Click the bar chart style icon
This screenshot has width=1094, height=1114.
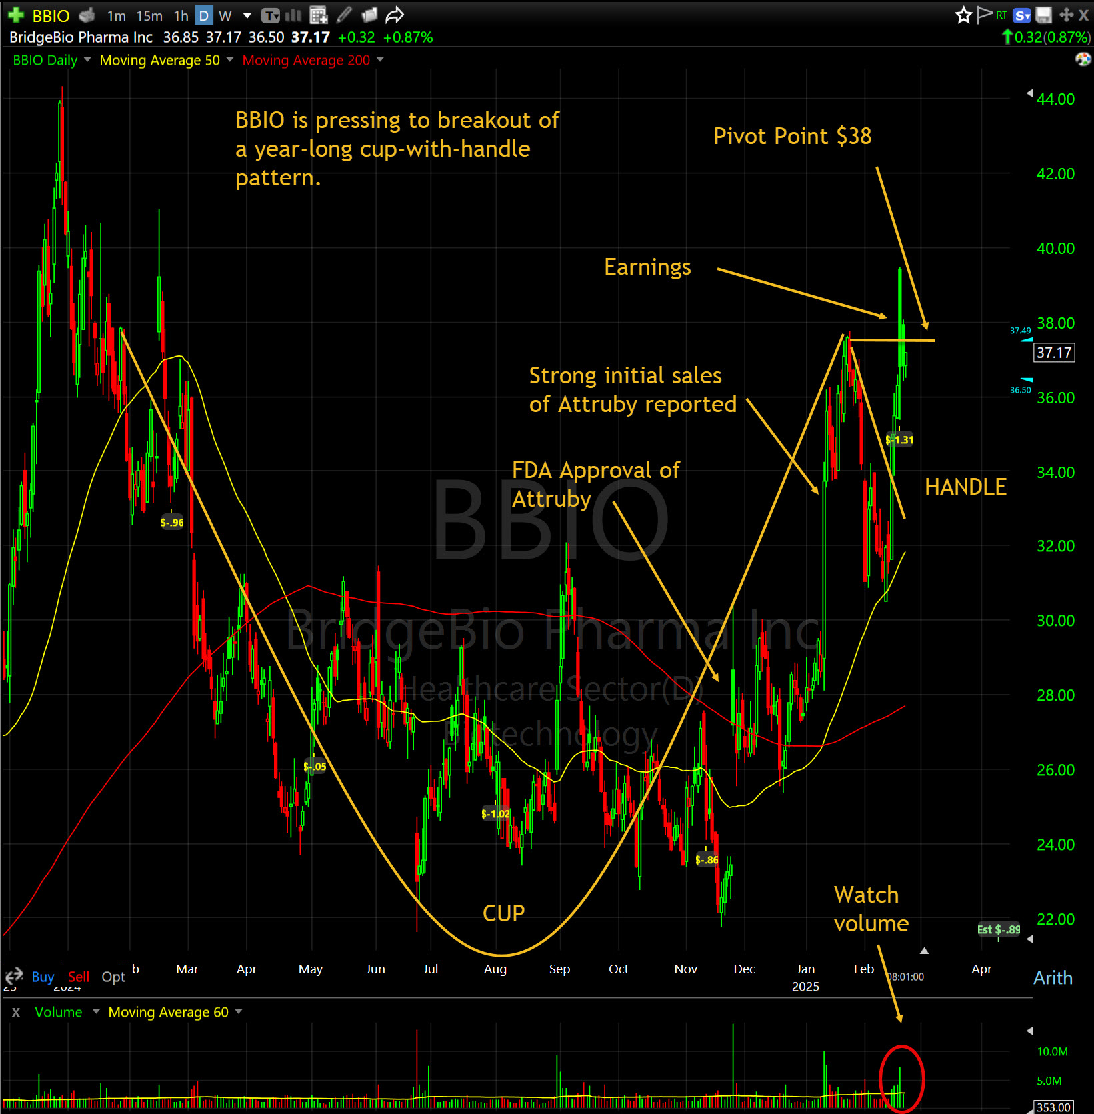point(293,15)
